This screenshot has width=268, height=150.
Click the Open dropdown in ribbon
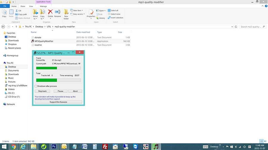coord(101,11)
